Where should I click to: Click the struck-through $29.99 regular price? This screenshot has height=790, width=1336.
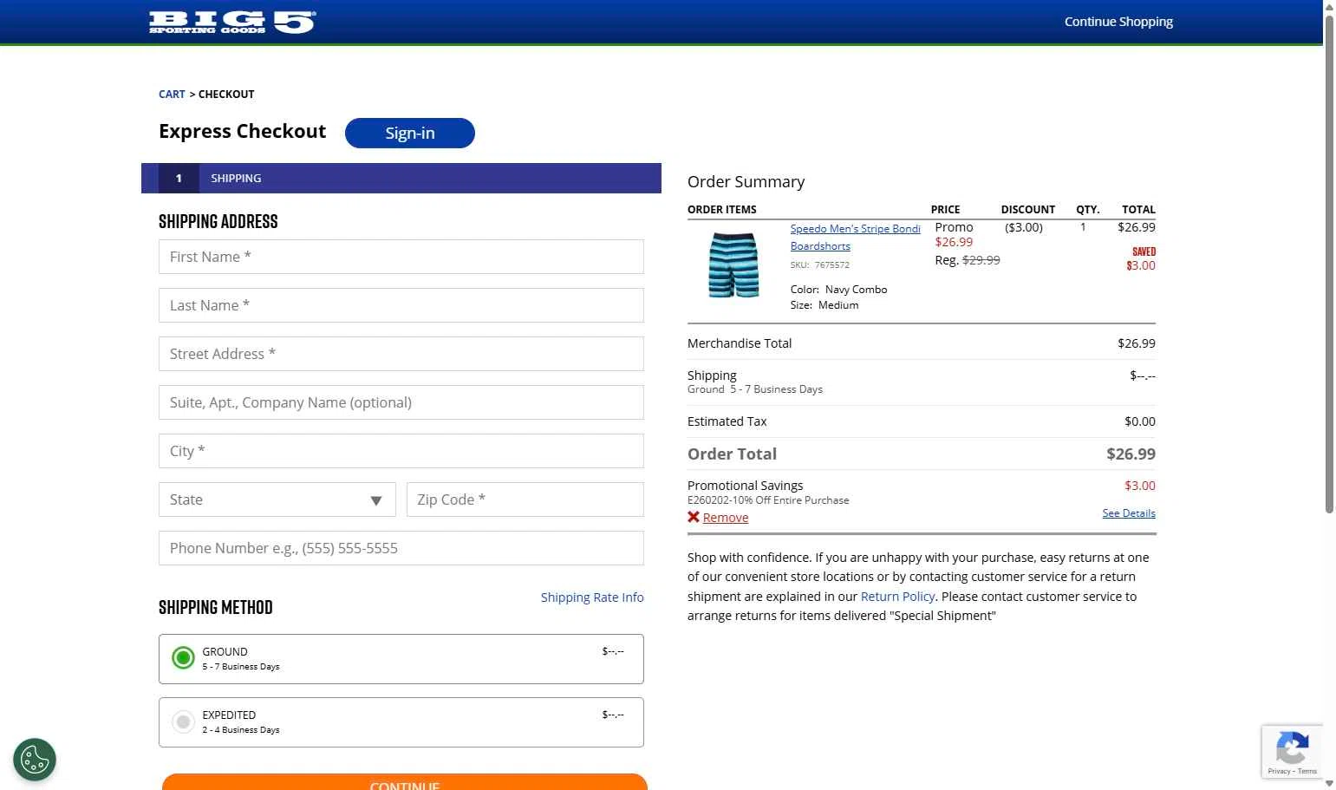click(981, 260)
